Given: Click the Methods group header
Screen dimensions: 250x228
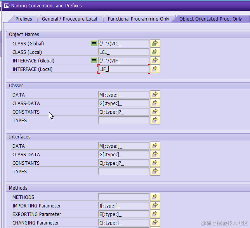Looking at the screenshot, I should [x=18, y=188].
